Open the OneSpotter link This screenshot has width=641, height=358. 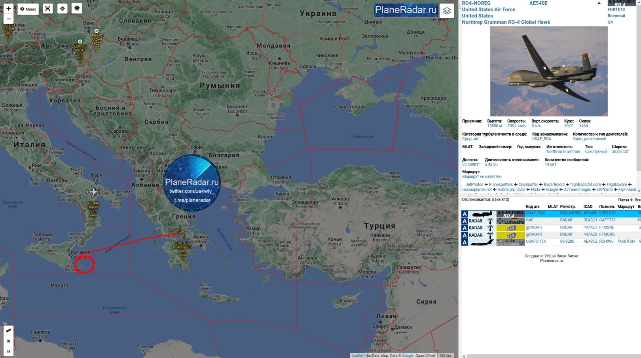click(x=528, y=184)
